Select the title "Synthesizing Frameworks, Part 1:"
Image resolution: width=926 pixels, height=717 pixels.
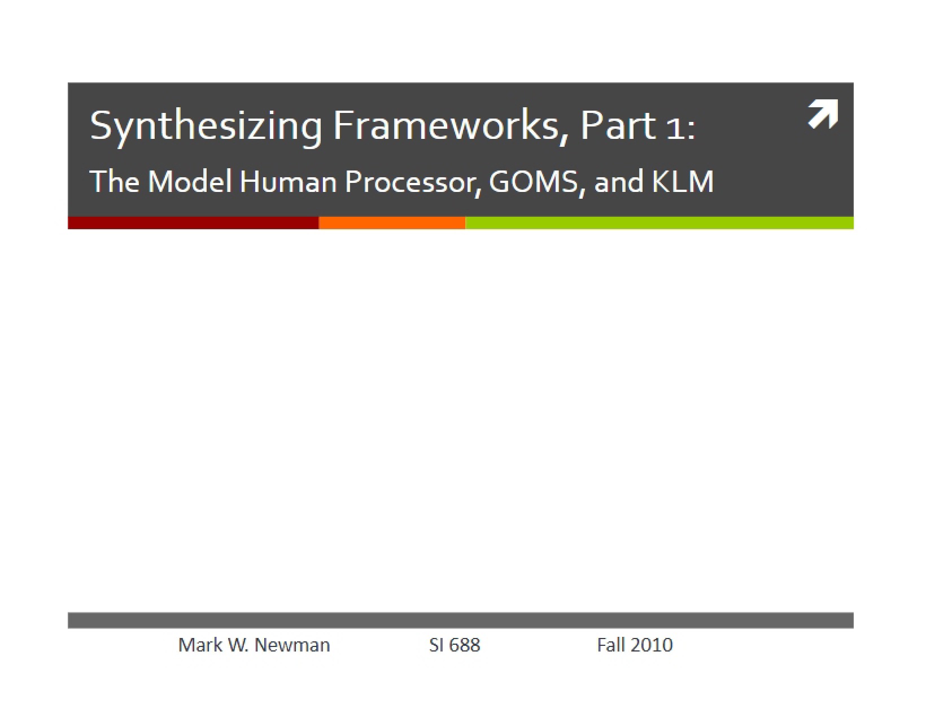(392, 126)
